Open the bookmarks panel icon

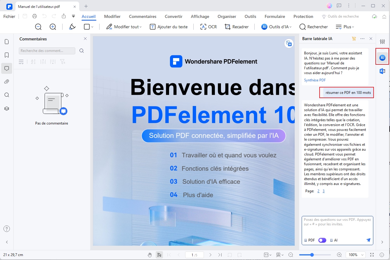pyautogui.click(x=7, y=55)
